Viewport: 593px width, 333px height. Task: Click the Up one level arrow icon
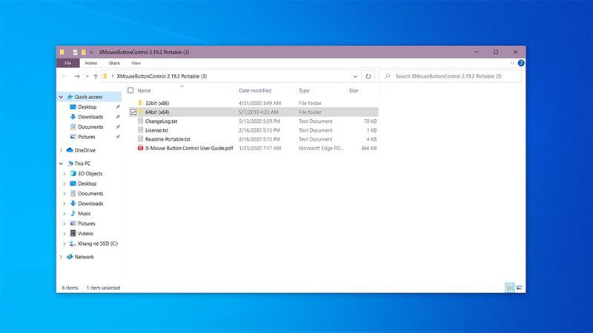[96, 76]
